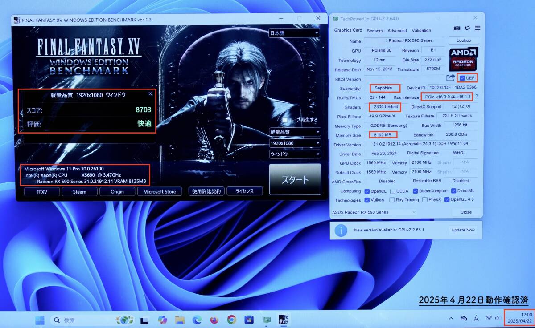Open the 1920x1080 resolution dropdown
Screen dimensions: 535x328
click(294, 143)
